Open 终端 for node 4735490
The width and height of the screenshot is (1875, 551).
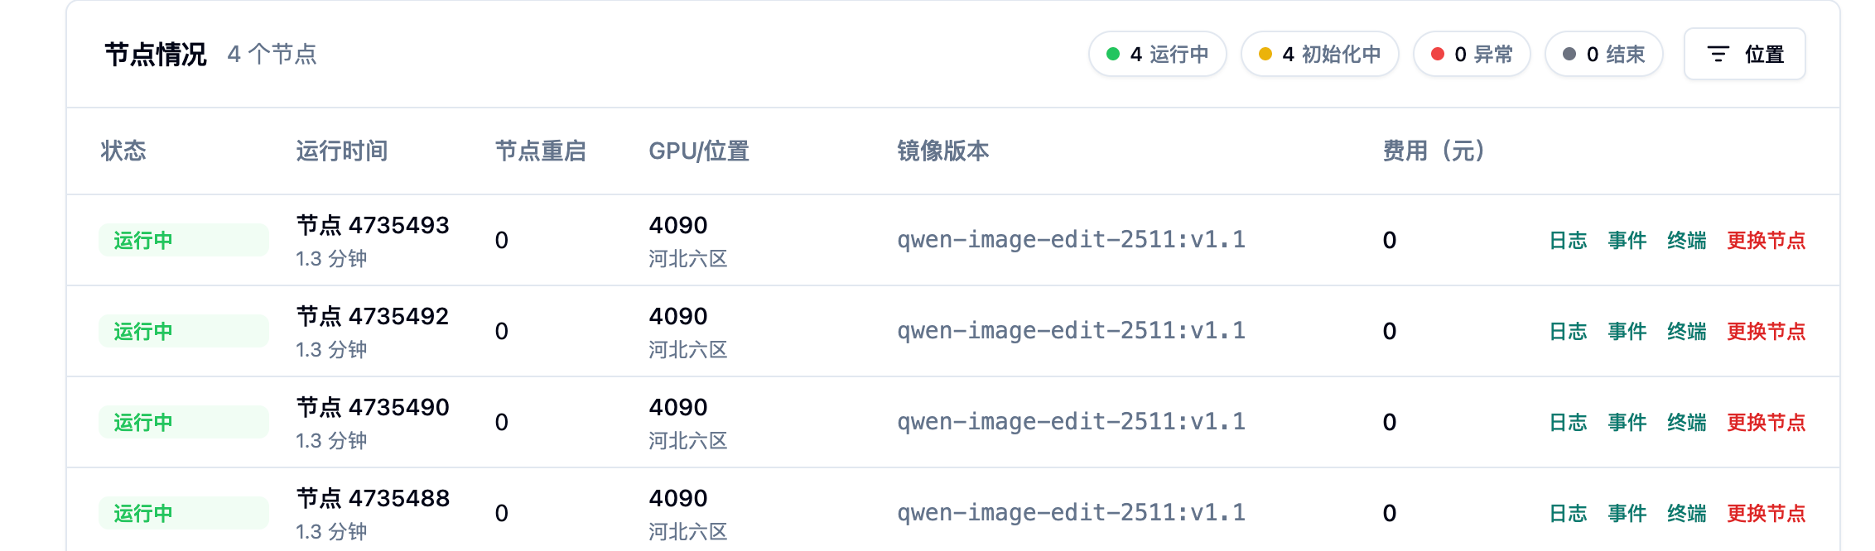(x=1687, y=423)
